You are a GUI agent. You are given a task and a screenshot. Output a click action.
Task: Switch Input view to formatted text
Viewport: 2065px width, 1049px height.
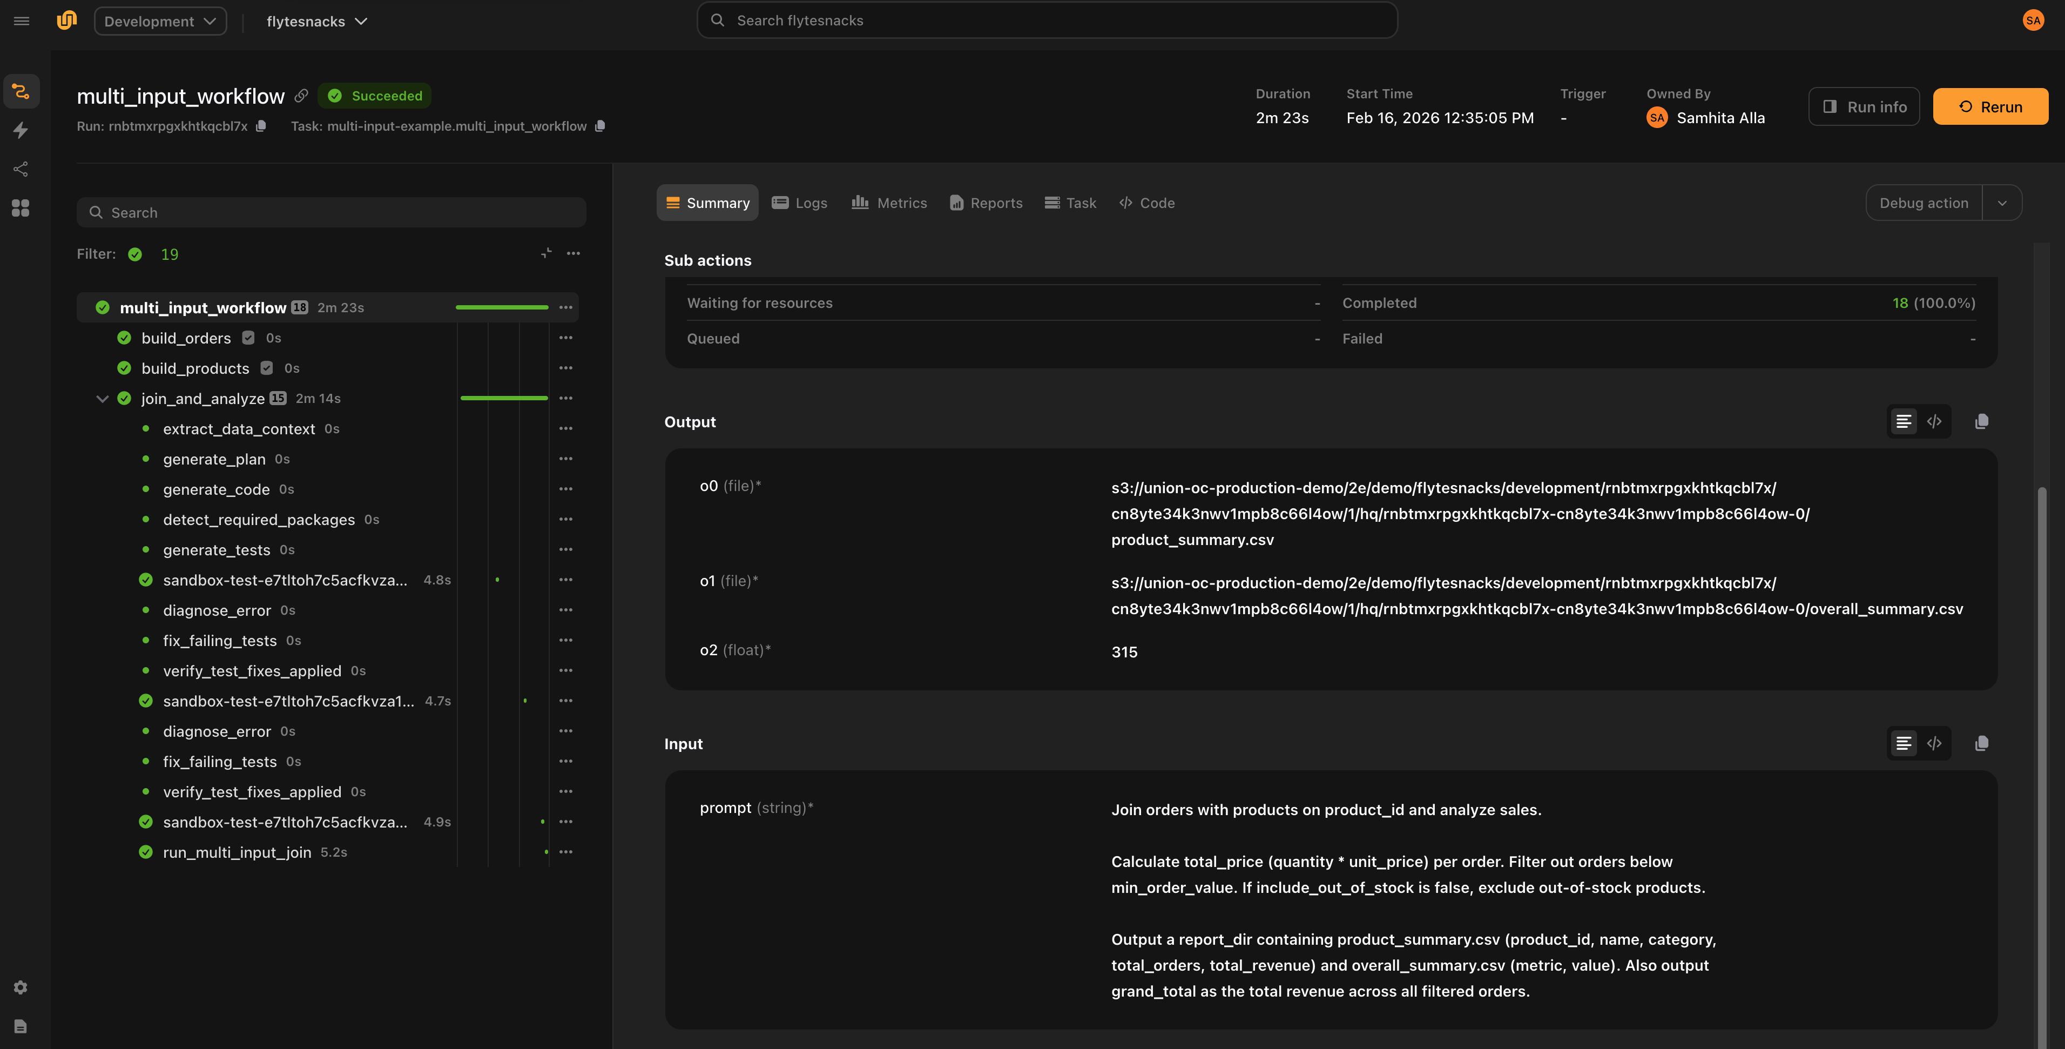point(1903,743)
